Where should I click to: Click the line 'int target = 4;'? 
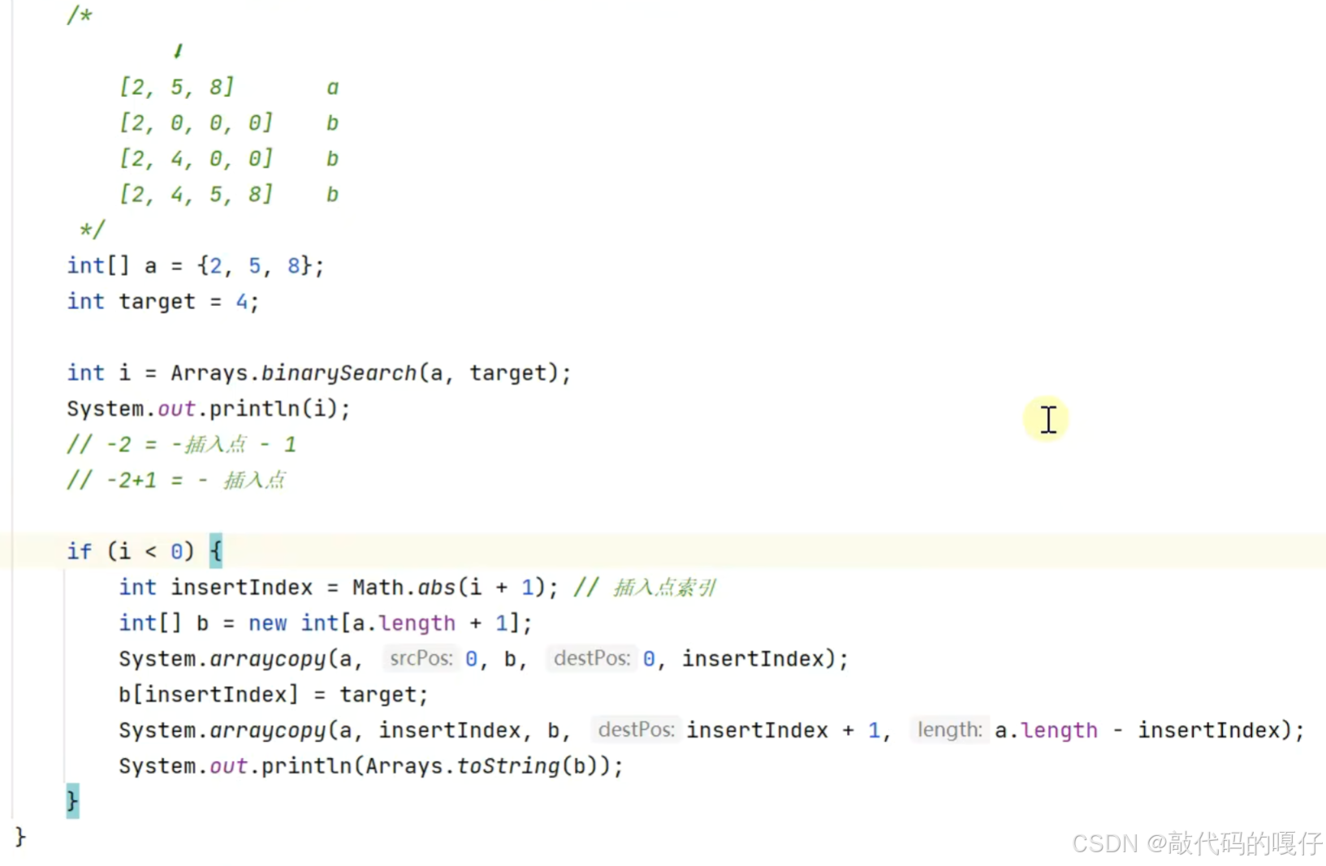(x=163, y=301)
